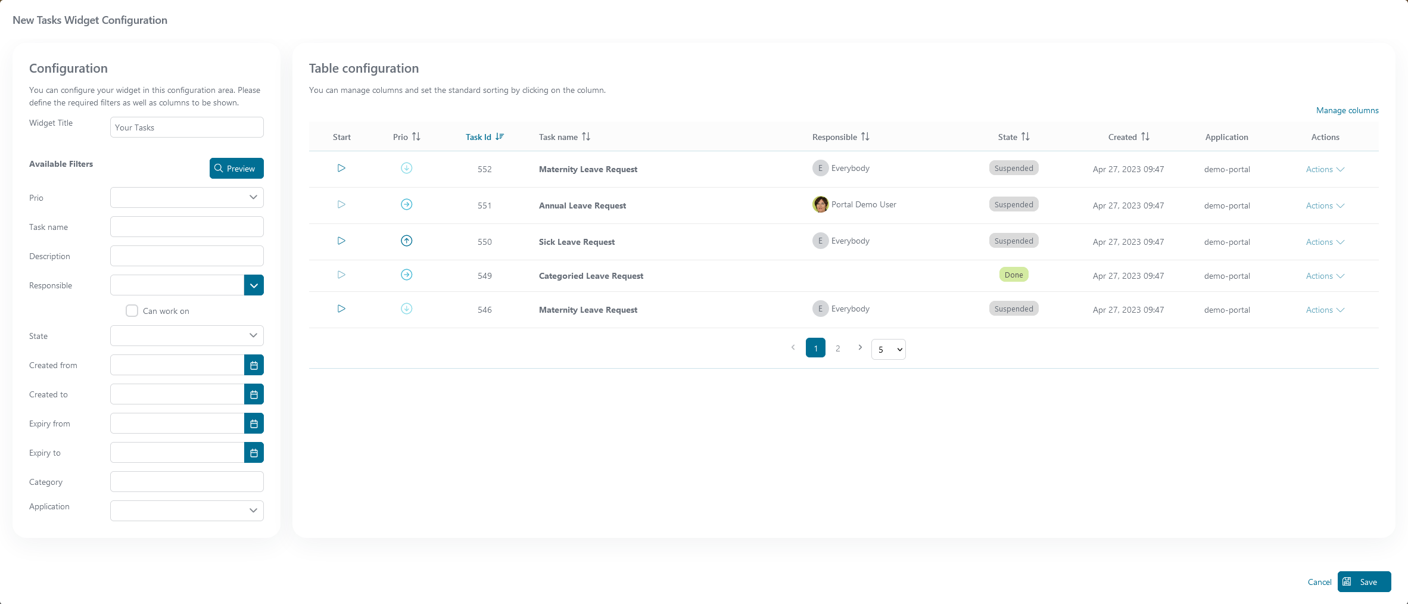Open Manage columns link
The height and width of the screenshot is (604, 1408).
1347,110
